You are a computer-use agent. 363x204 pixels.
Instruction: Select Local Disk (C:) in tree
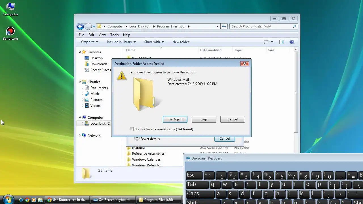tap(101, 124)
